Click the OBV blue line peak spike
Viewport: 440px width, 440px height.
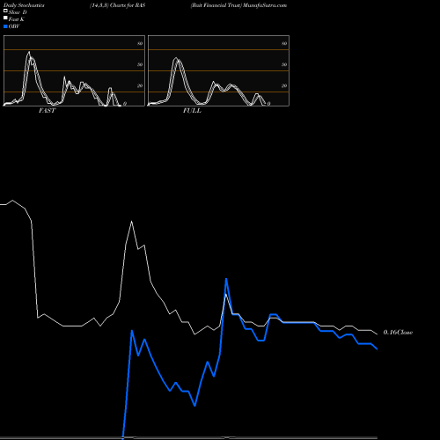(226, 279)
